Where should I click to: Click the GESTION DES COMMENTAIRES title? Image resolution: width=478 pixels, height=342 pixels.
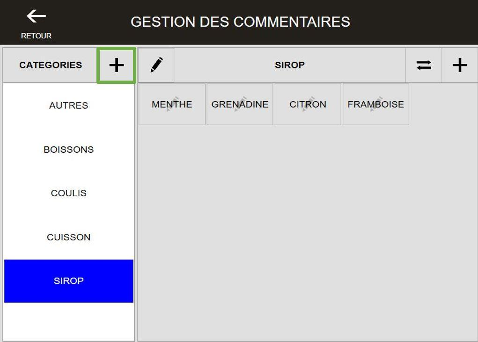pos(240,22)
